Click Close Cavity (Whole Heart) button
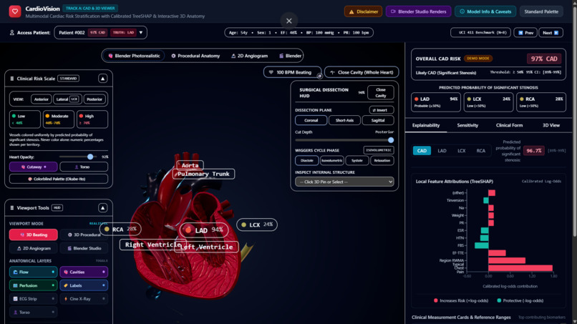Screen dimensions: 577x324 362,72
